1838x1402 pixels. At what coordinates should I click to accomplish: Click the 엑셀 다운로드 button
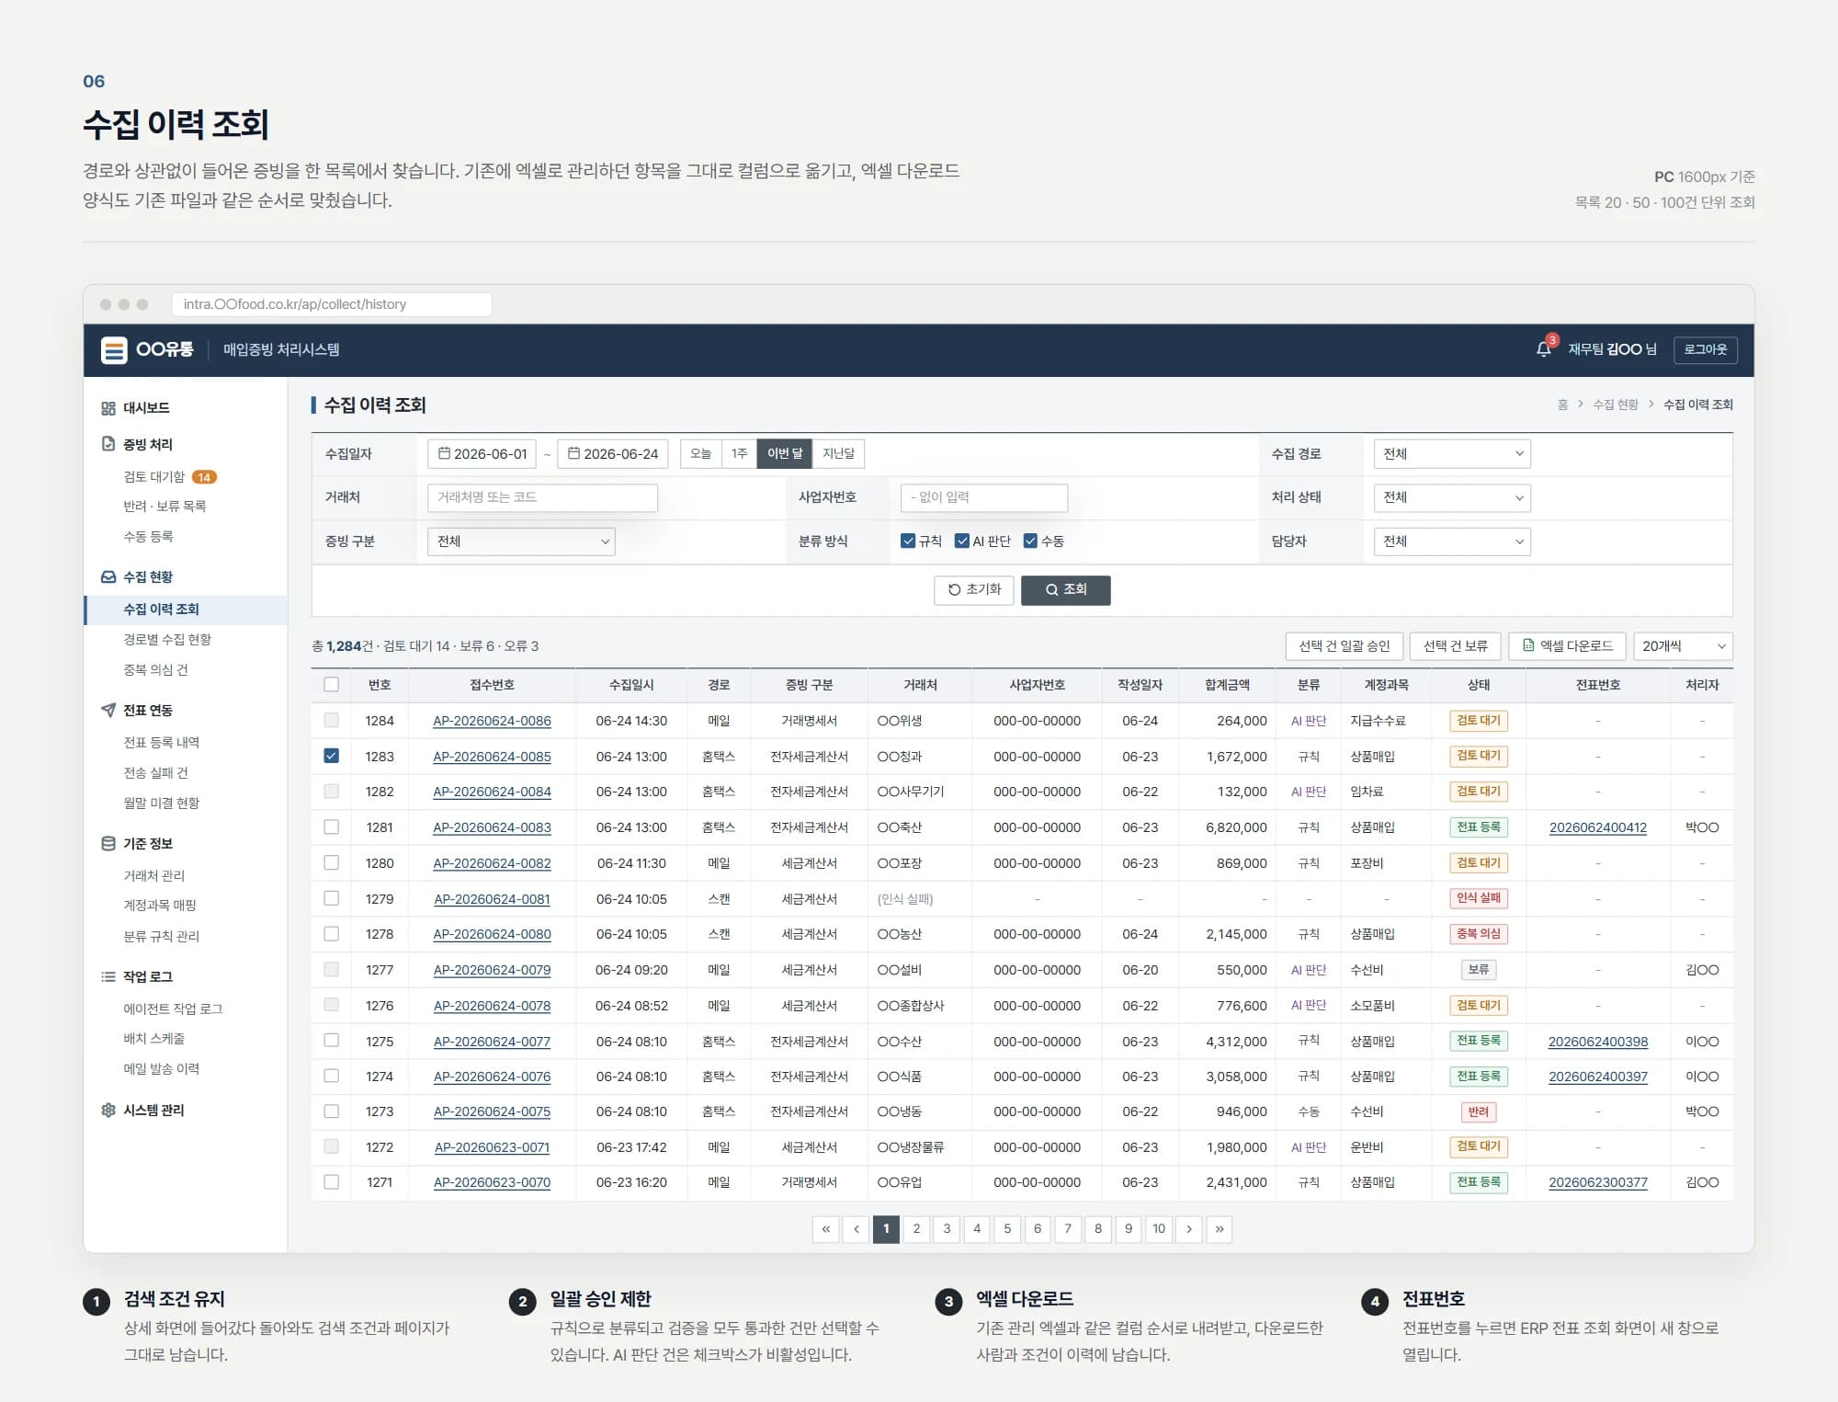point(1567,646)
